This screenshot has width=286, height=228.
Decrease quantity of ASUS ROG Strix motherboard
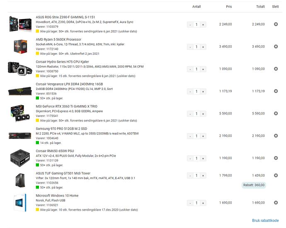point(190,24)
